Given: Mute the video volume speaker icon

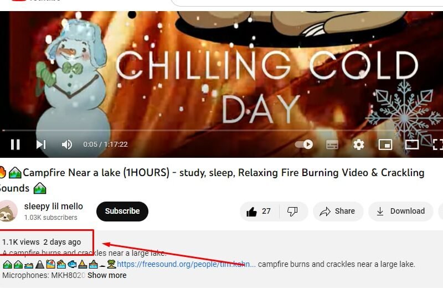Looking at the screenshot, I should pyautogui.click(x=66, y=145).
